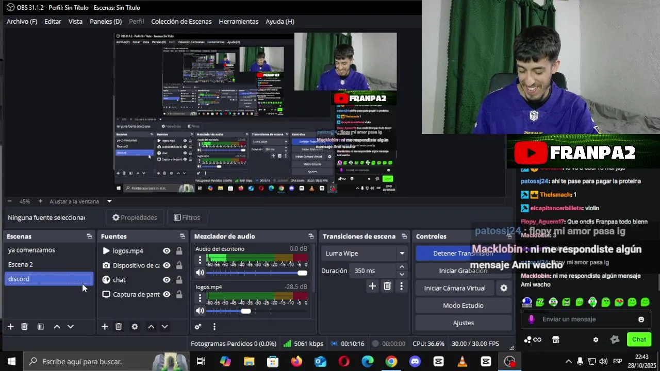Add a new scene in Escenas panel
This screenshot has width=660, height=371.
(10, 327)
